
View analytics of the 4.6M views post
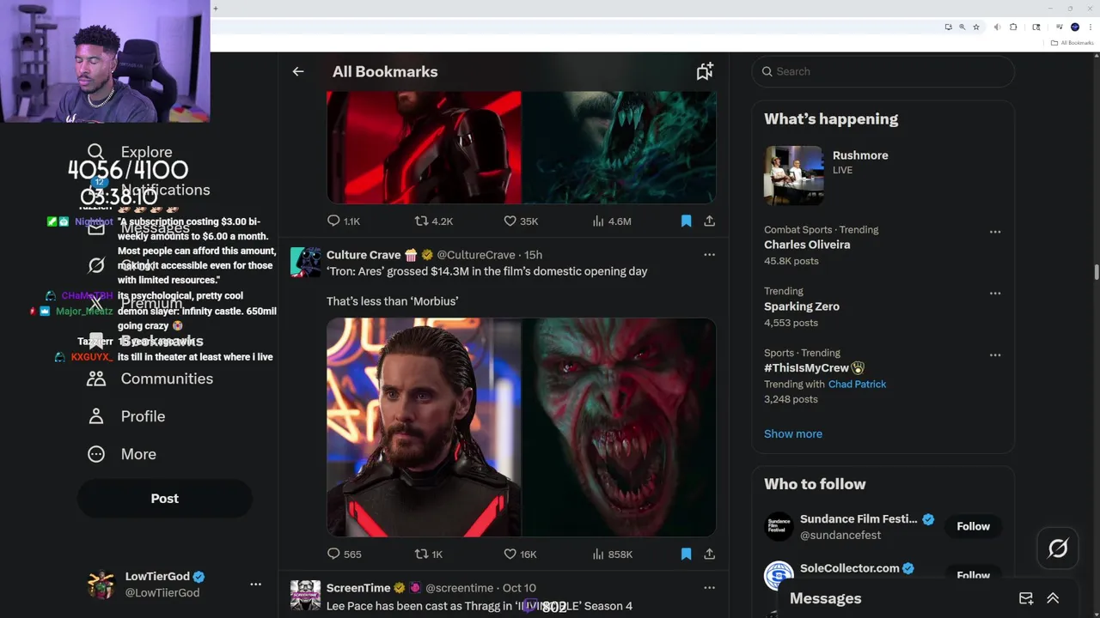(x=598, y=221)
